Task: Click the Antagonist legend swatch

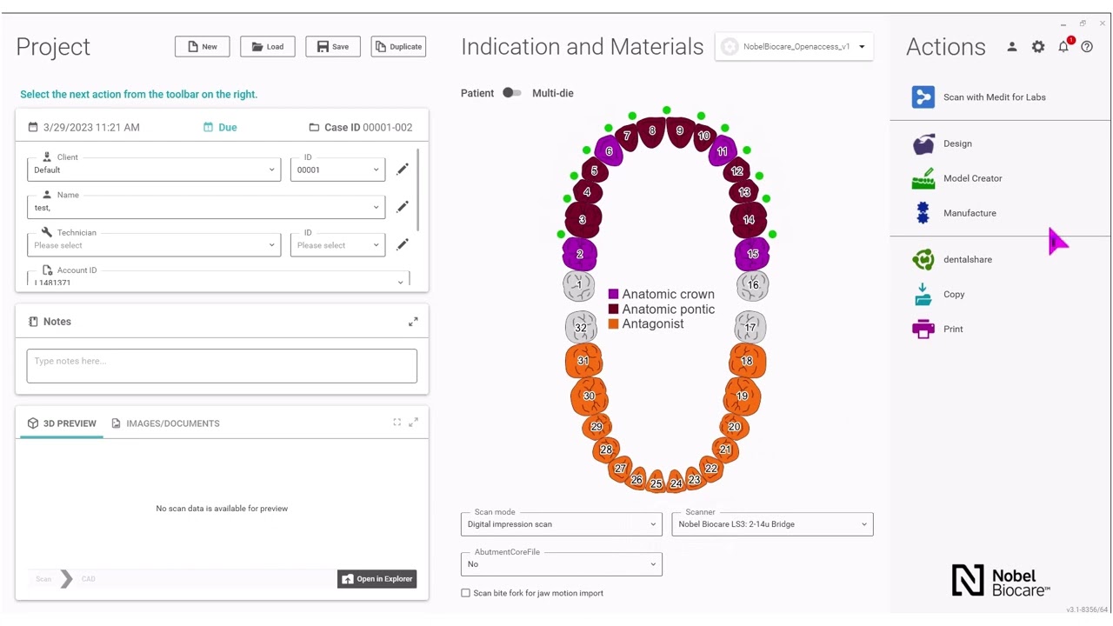Action: click(613, 323)
